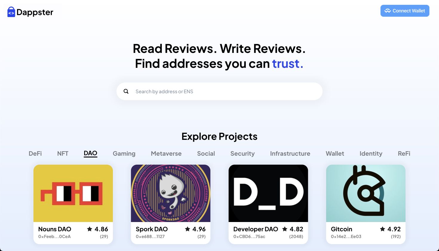Switch to the Infrastructure category tab
The width and height of the screenshot is (439, 251).
coord(290,154)
